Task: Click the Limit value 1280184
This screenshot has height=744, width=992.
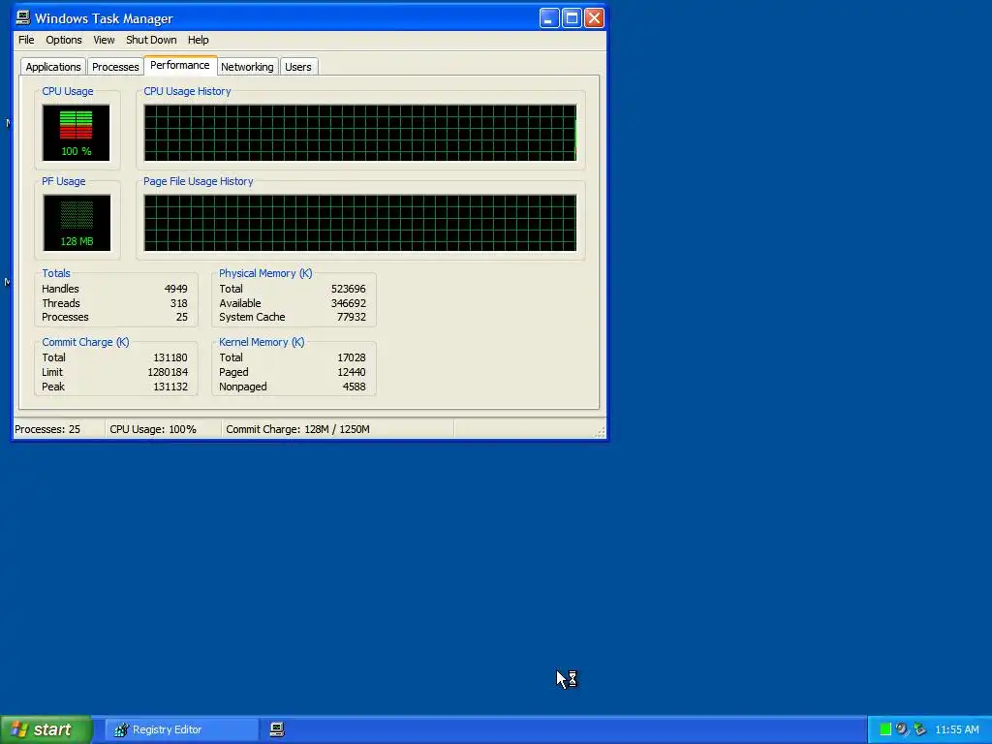Action: pyautogui.click(x=167, y=372)
